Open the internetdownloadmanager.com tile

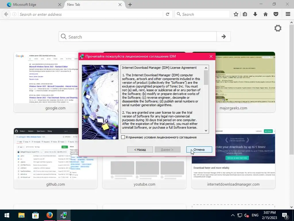(233, 159)
